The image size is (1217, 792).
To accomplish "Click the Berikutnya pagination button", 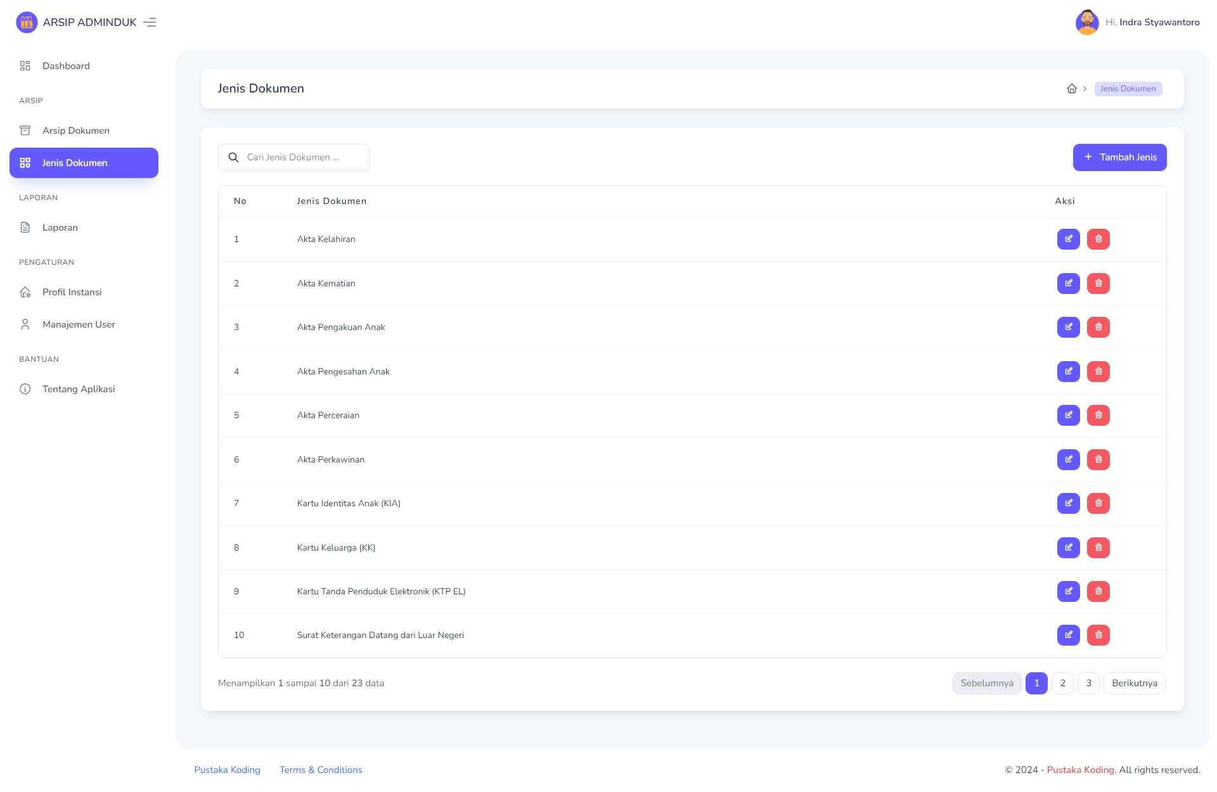I will (1135, 683).
